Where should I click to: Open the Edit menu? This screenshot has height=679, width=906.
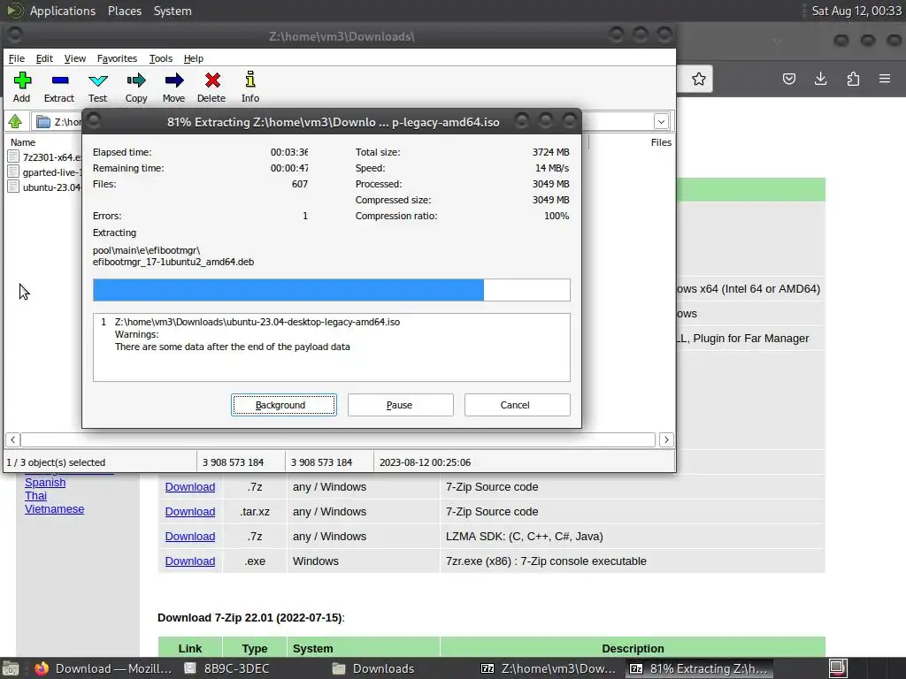(x=44, y=58)
